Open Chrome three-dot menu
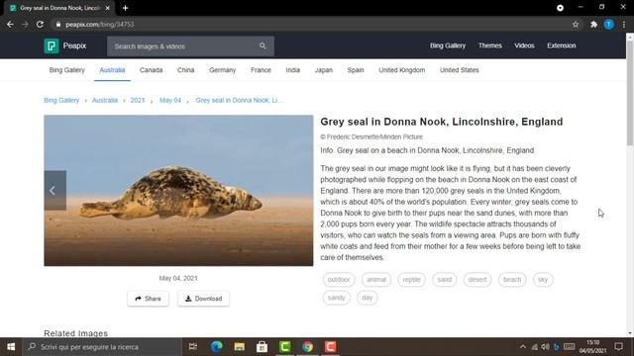Viewport: 634px width, 356px height. pyautogui.click(x=624, y=25)
